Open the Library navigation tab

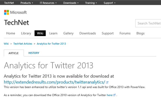(26, 33)
